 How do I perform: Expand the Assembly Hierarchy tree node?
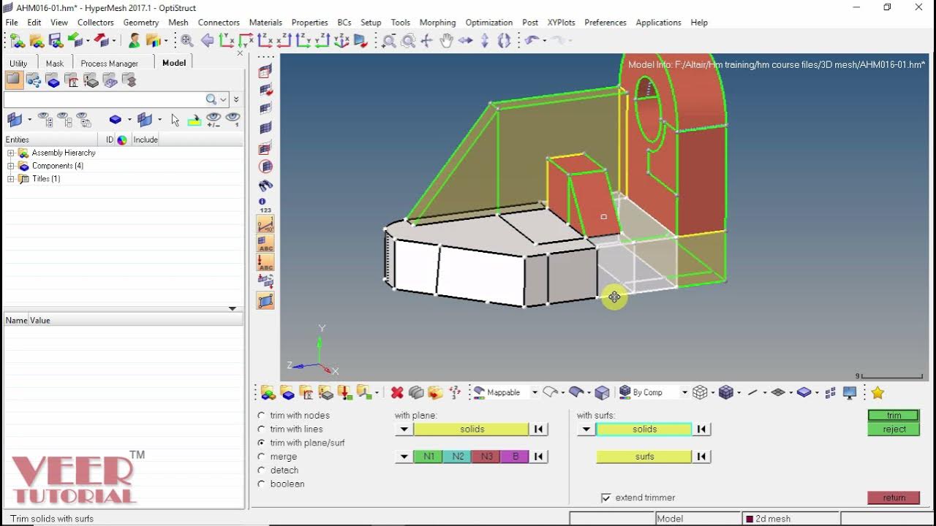point(11,153)
